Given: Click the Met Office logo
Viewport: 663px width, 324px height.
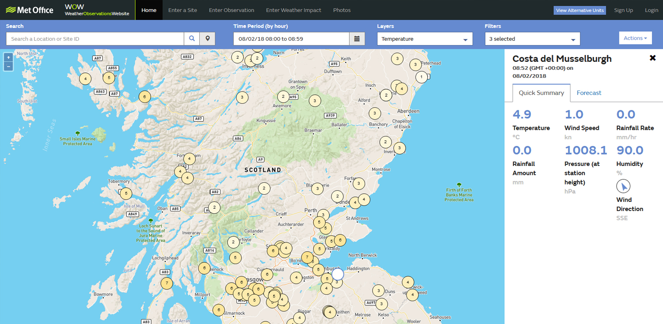Looking at the screenshot, I should 29,10.
